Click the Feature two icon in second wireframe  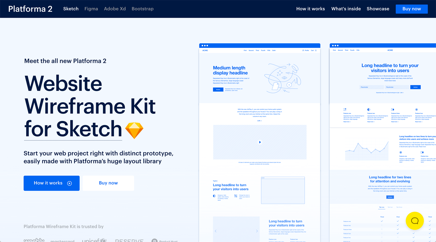point(369,110)
